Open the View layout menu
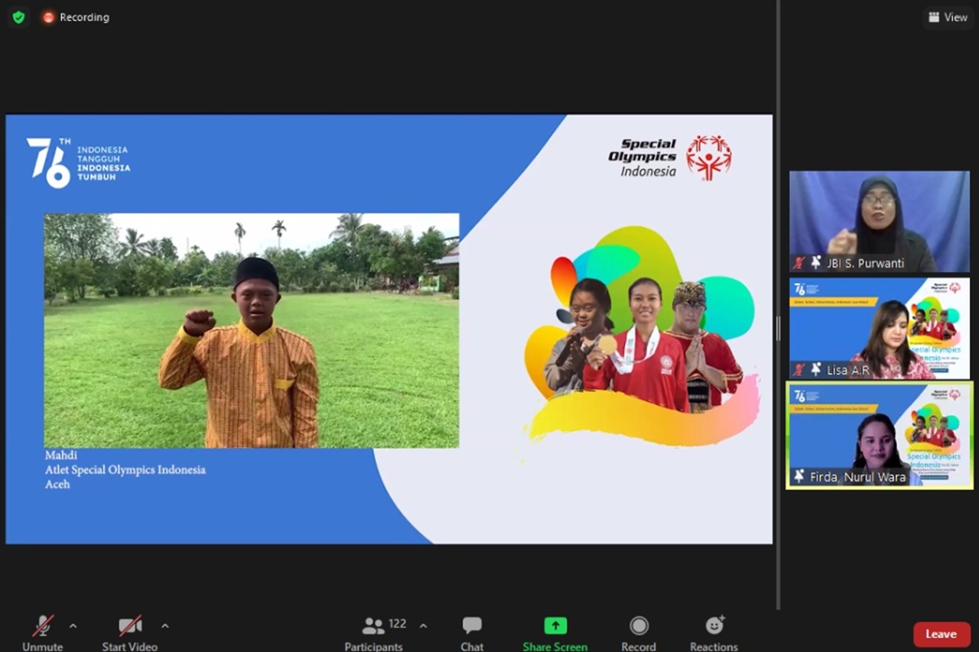Image resolution: width=979 pixels, height=652 pixels. click(948, 17)
